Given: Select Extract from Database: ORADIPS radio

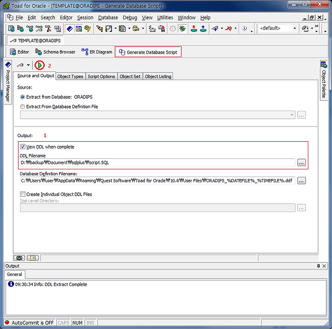Looking at the screenshot, I should point(22,97).
